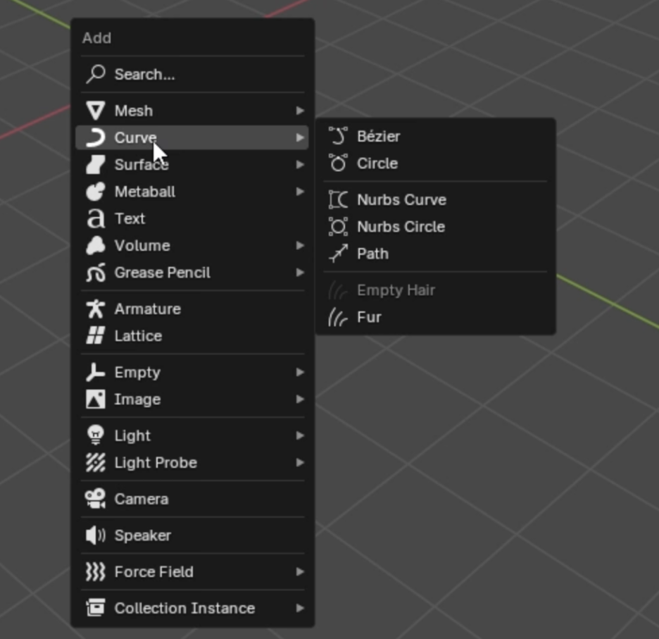This screenshot has width=659, height=639.
Task: Choose Armature from the Add menu
Action: 192,309
